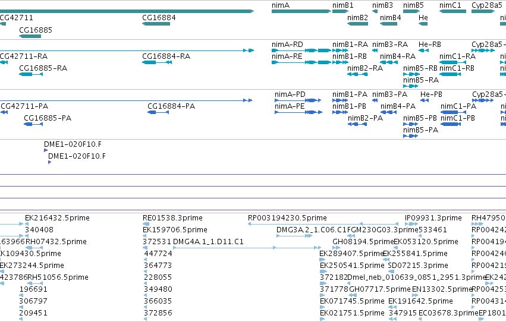The width and height of the screenshot is (506, 322).
Task: Click the CG16884 gene arrow
Action: 156,24
